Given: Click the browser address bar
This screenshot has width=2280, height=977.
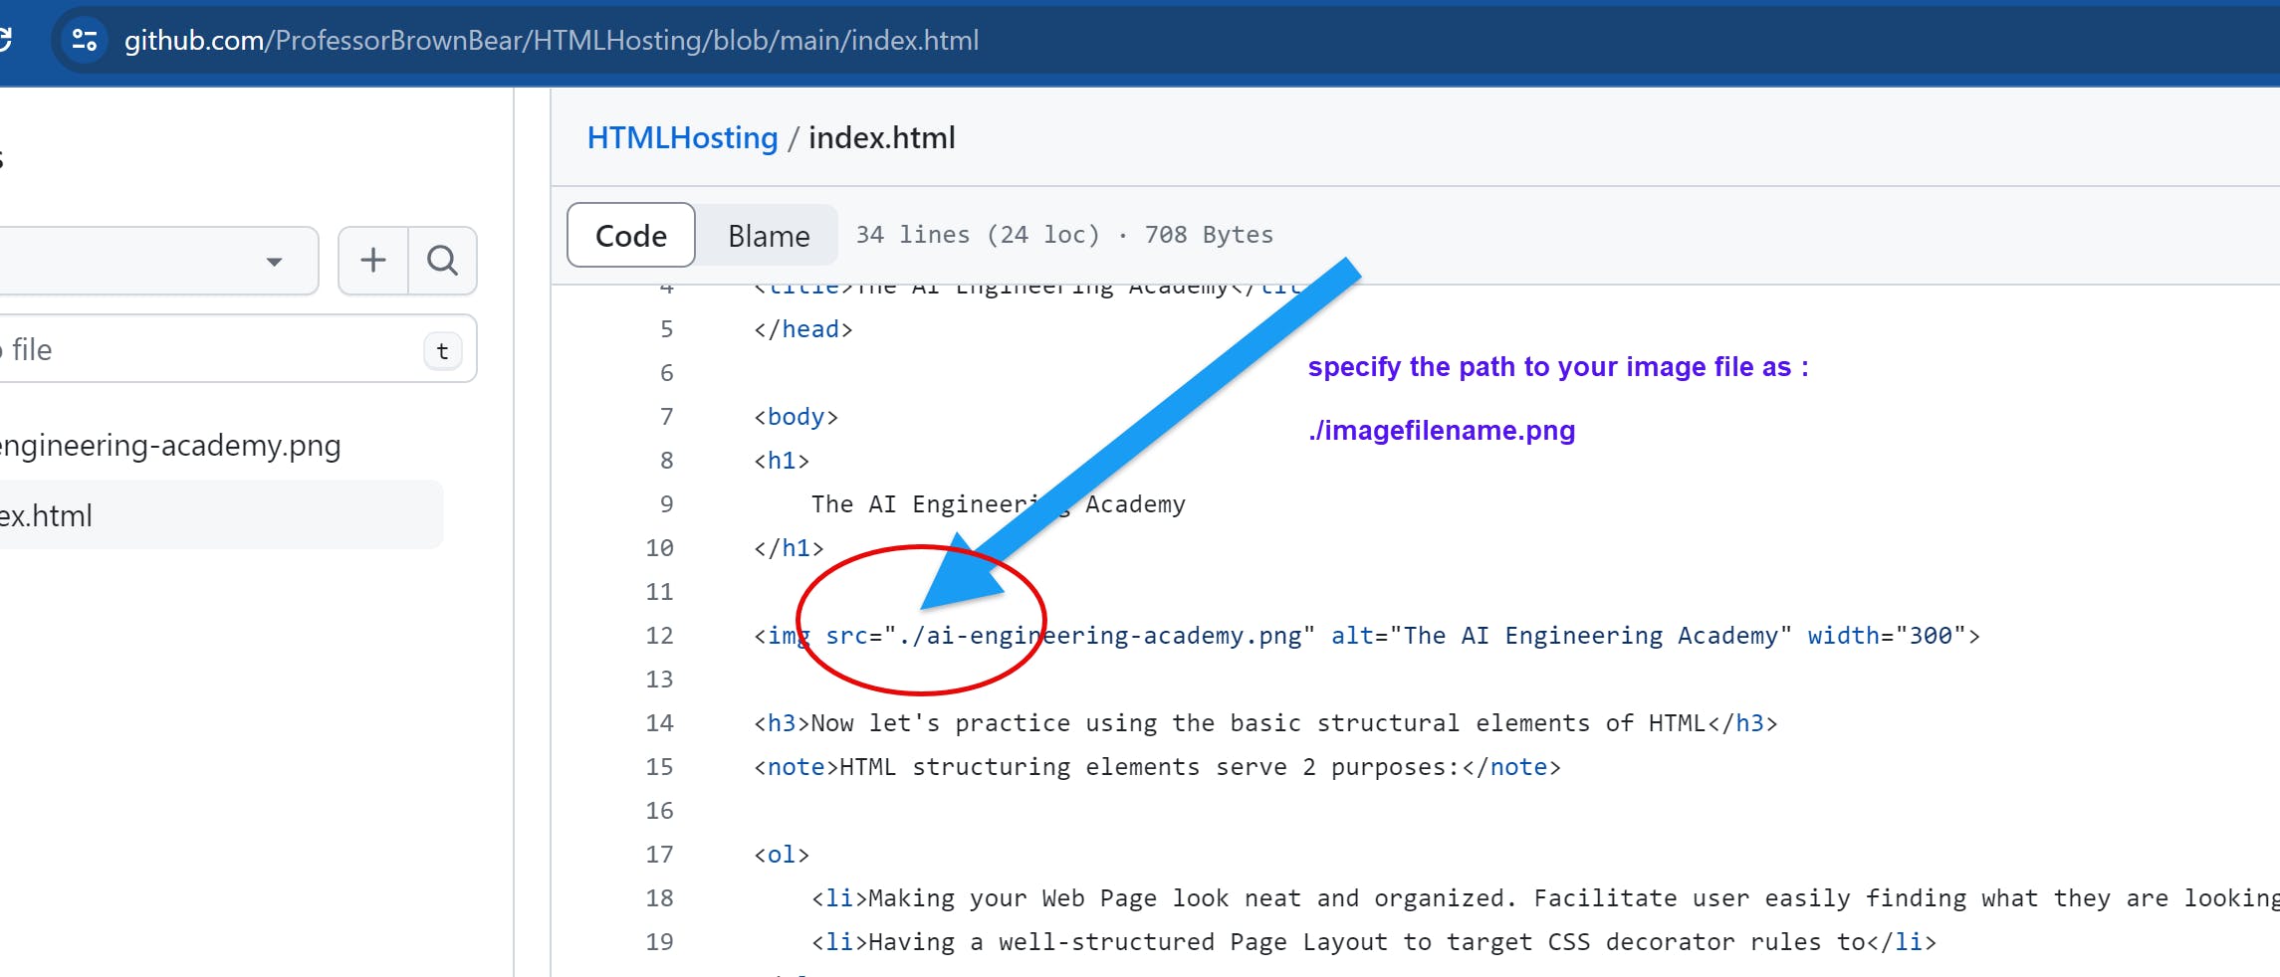Looking at the screenshot, I should pos(550,40).
